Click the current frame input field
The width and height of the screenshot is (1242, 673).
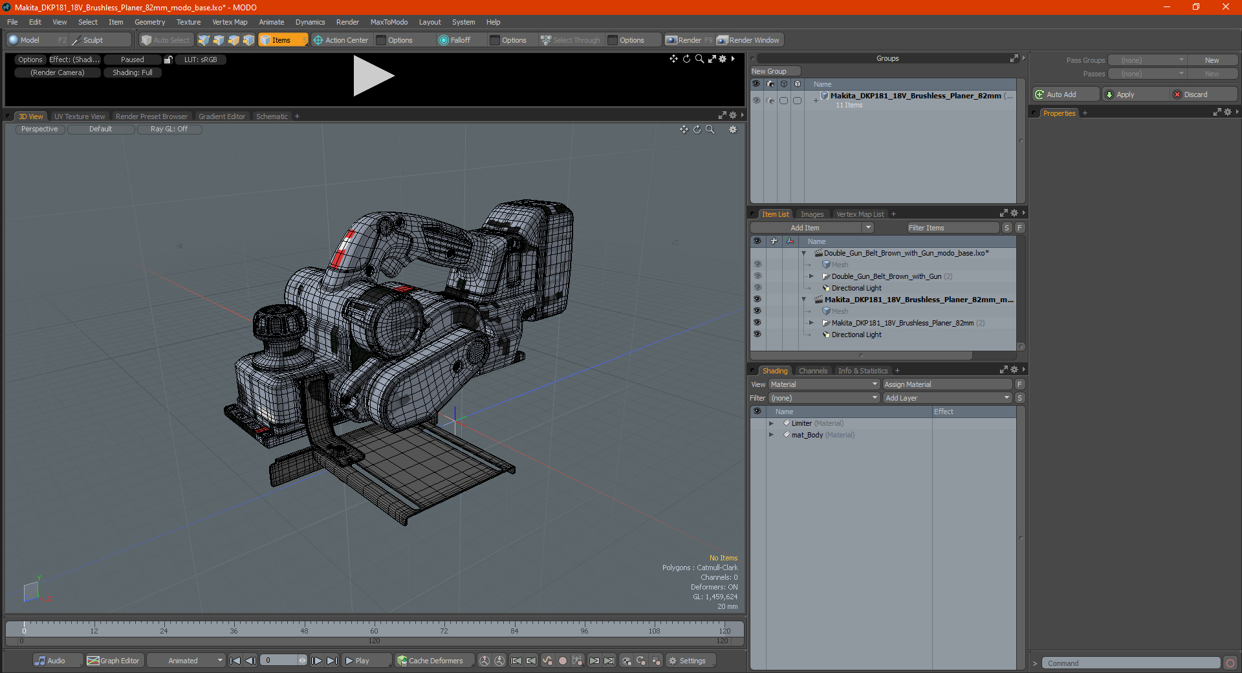click(279, 661)
